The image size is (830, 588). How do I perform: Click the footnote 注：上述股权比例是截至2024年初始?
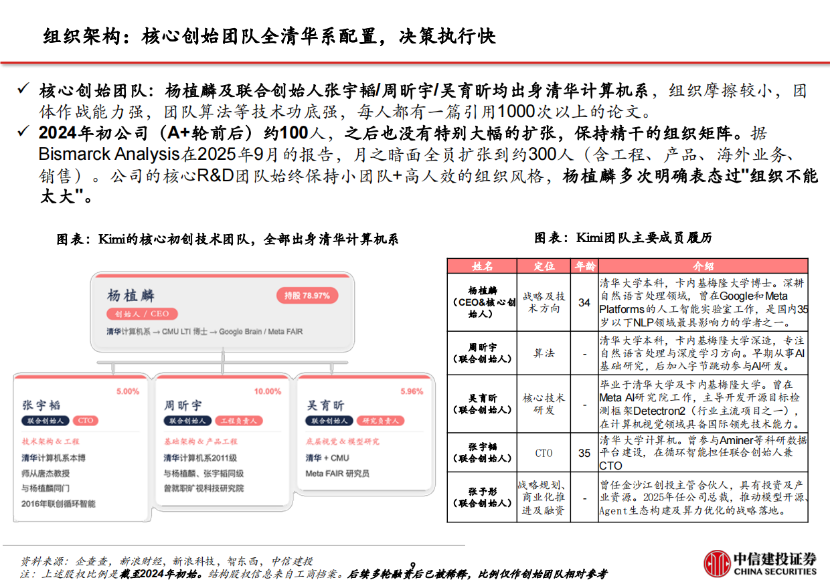click(x=314, y=574)
